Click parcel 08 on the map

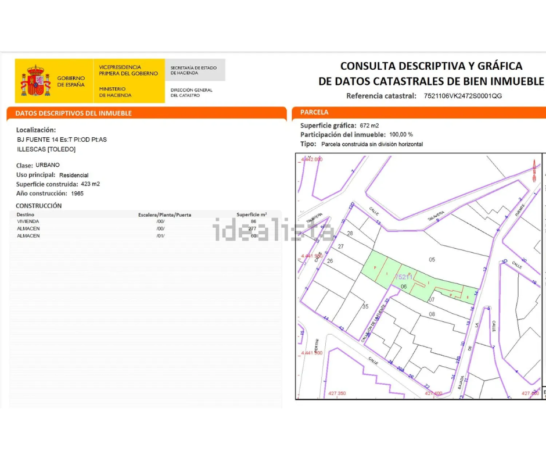coord(432,314)
